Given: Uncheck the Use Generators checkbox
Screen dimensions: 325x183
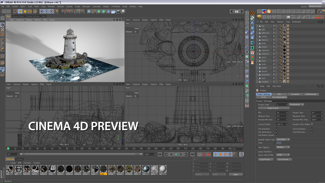Looking at the screenshot, I should pos(277,132).
